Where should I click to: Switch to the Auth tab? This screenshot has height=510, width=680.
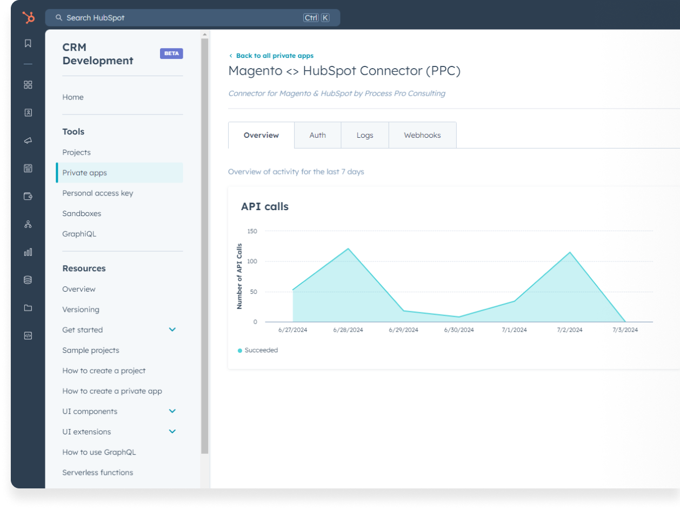(x=318, y=135)
